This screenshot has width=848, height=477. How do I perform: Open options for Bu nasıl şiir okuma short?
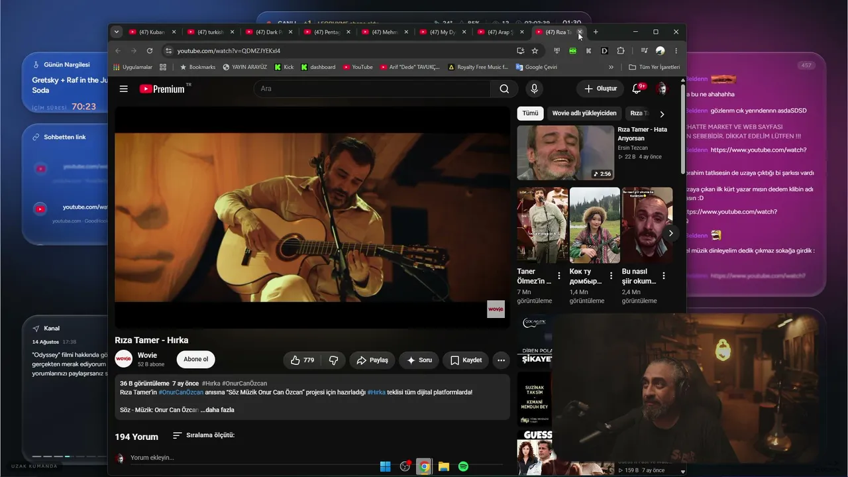664,276
